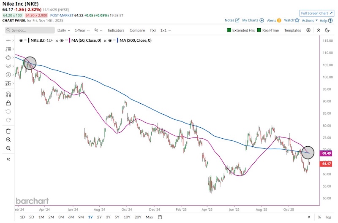The image size is (338, 223).
Task: Expand the line tool submenu arrow
Action: [13, 40]
